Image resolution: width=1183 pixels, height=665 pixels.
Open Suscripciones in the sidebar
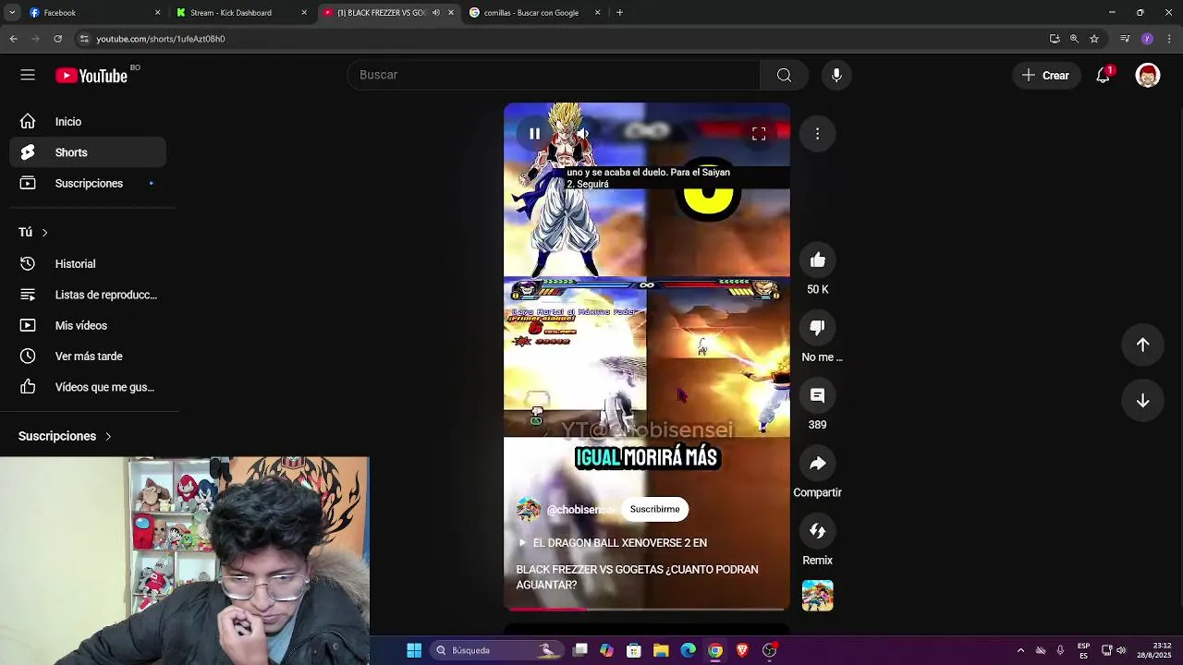[x=88, y=184]
